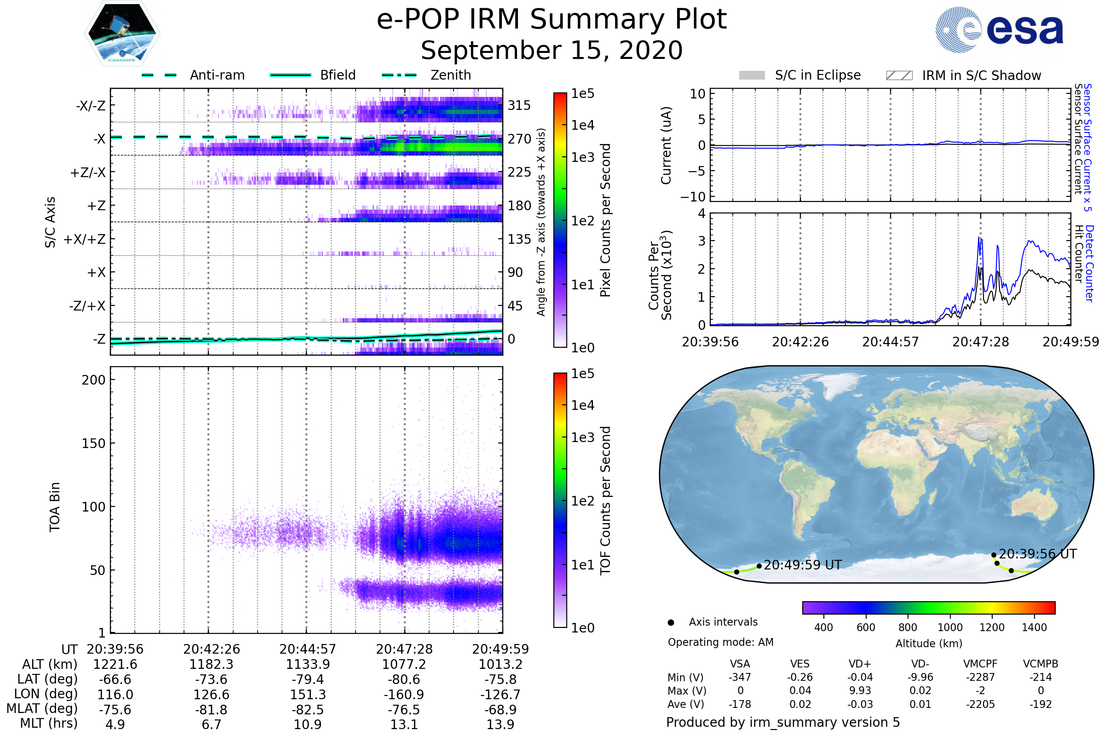Click the world map globe image

[876, 474]
